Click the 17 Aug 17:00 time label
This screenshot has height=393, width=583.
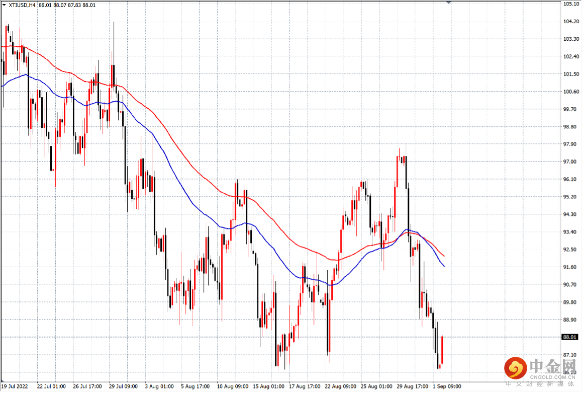click(x=305, y=386)
